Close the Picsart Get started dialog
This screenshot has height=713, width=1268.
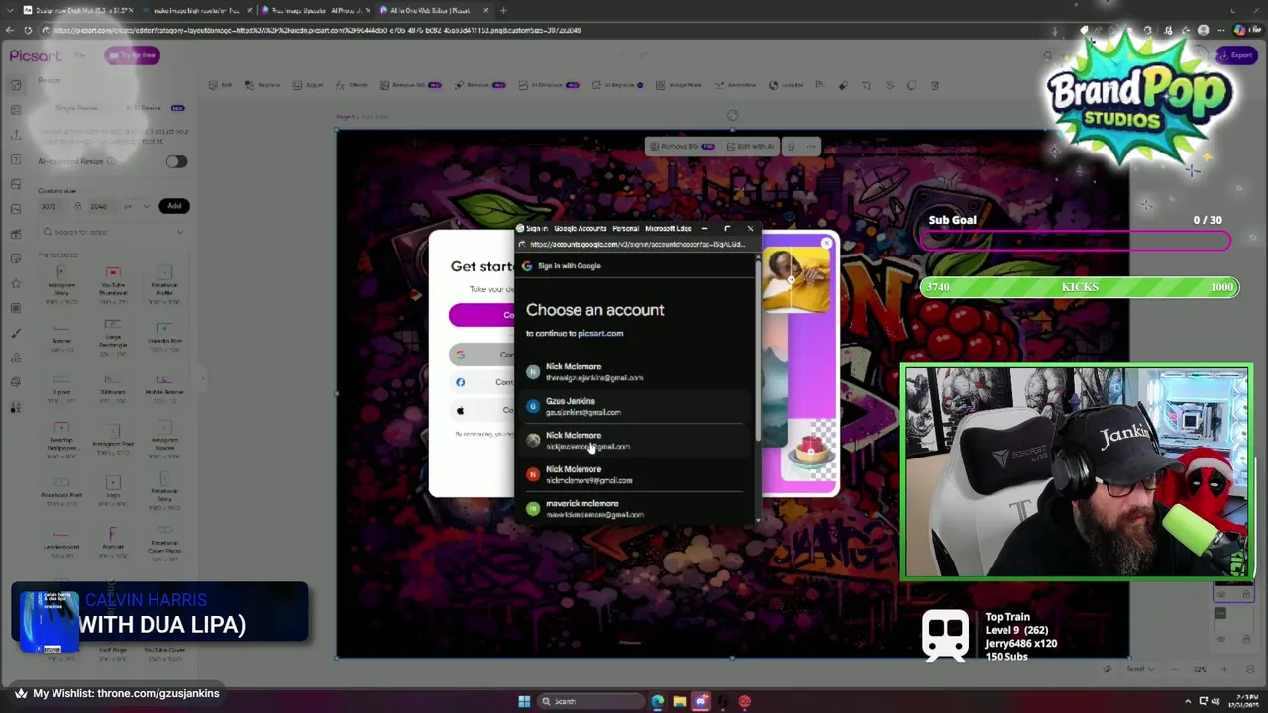click(827, 243)
